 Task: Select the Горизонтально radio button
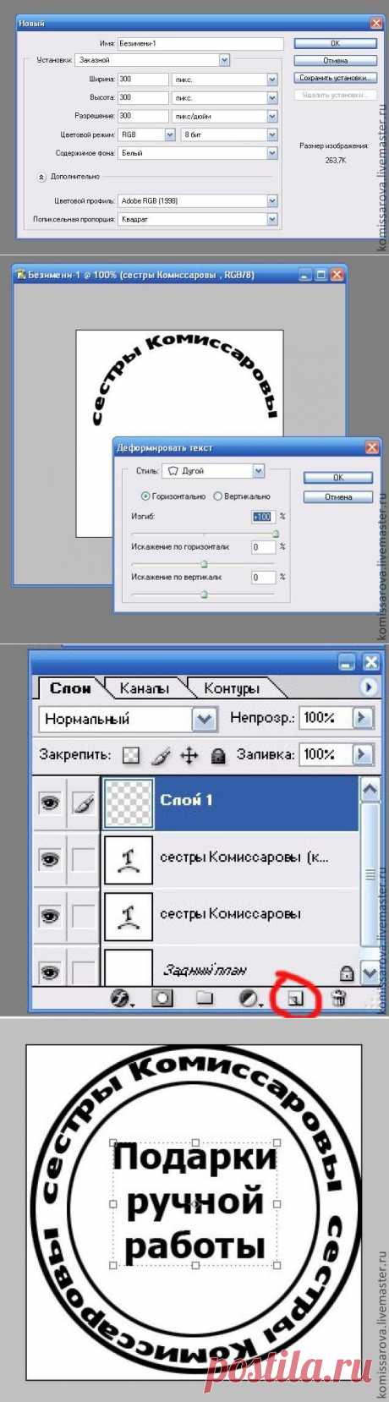point(145,496)
